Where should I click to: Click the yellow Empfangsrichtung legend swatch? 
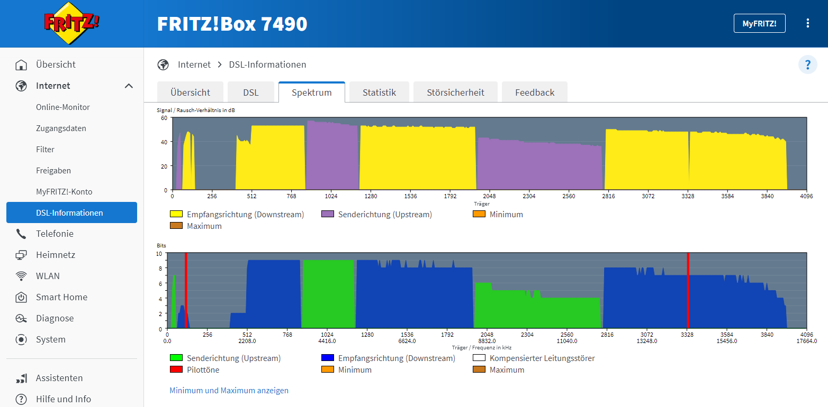click(x=176, y=215)
